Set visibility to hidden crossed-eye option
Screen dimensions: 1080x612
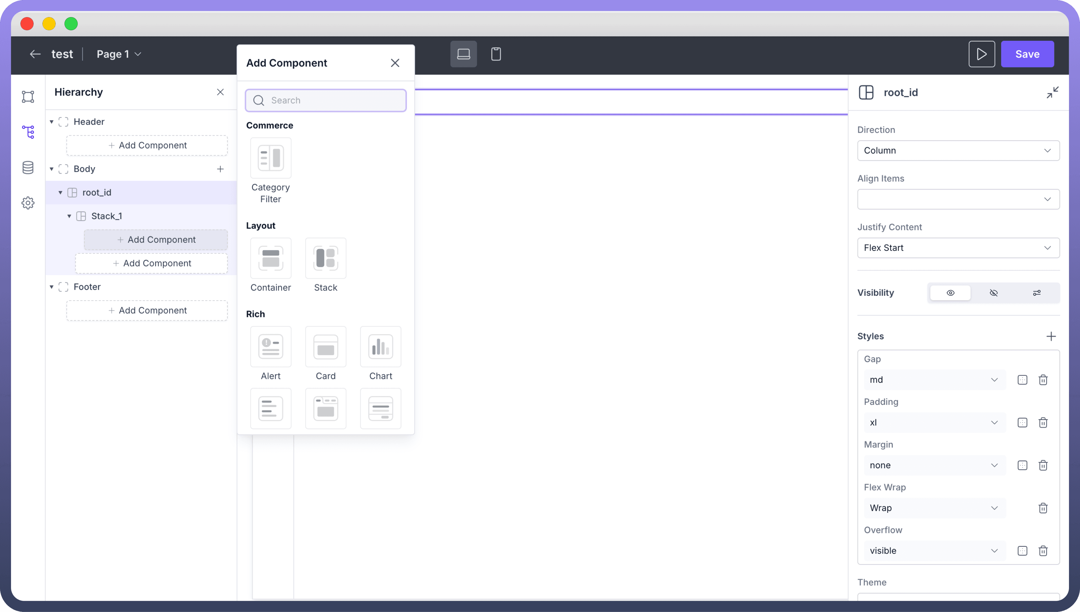point(993,293)
